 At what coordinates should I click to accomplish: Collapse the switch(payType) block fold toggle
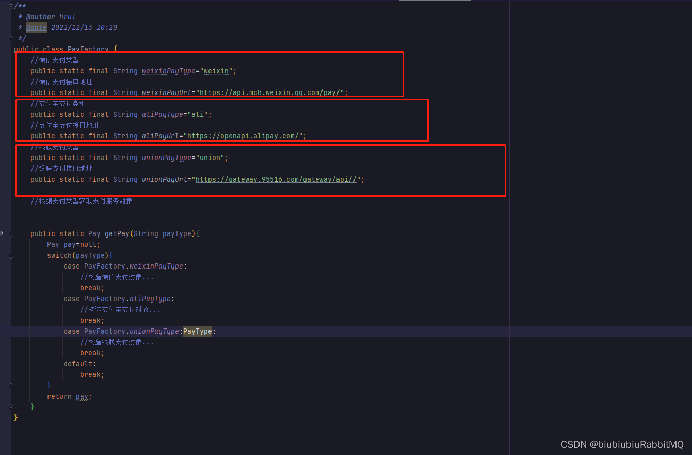(11, 256)
